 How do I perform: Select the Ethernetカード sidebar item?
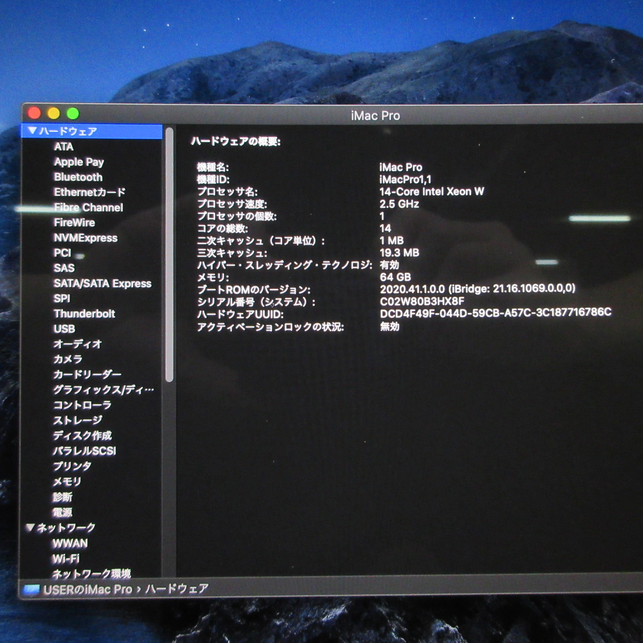click(x=90, y=192)
